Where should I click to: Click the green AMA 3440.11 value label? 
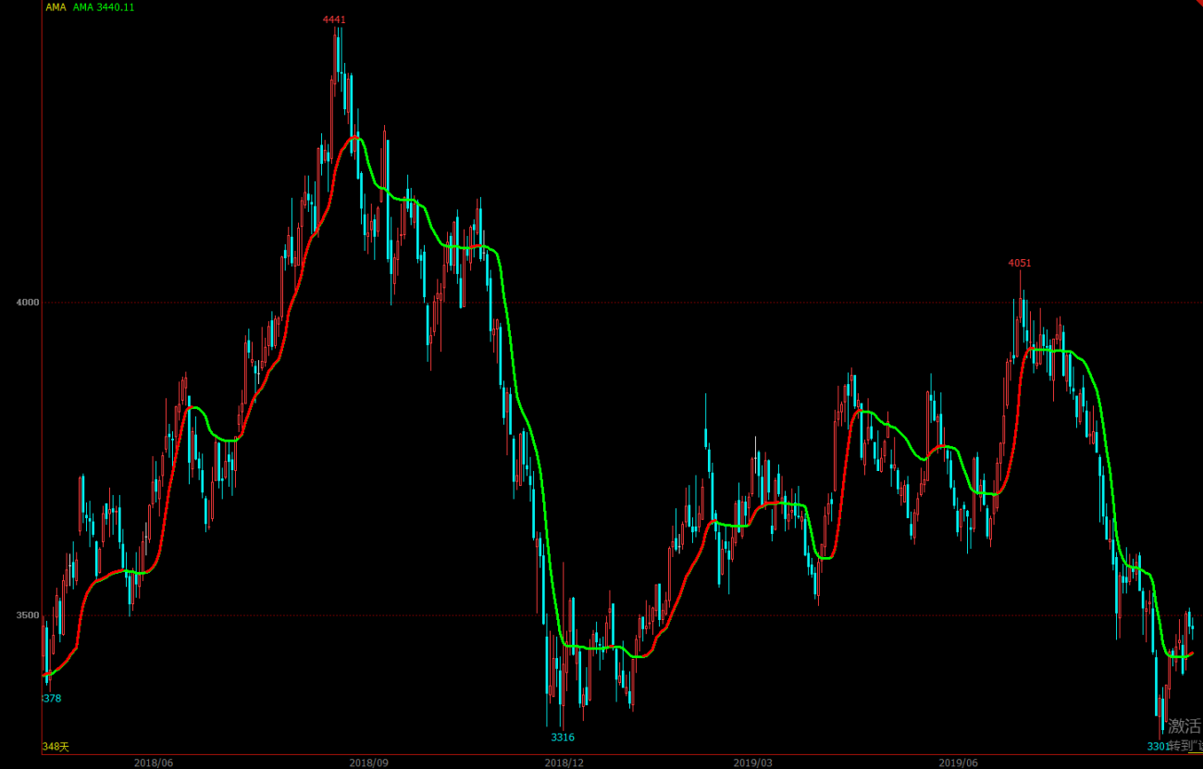103,7
